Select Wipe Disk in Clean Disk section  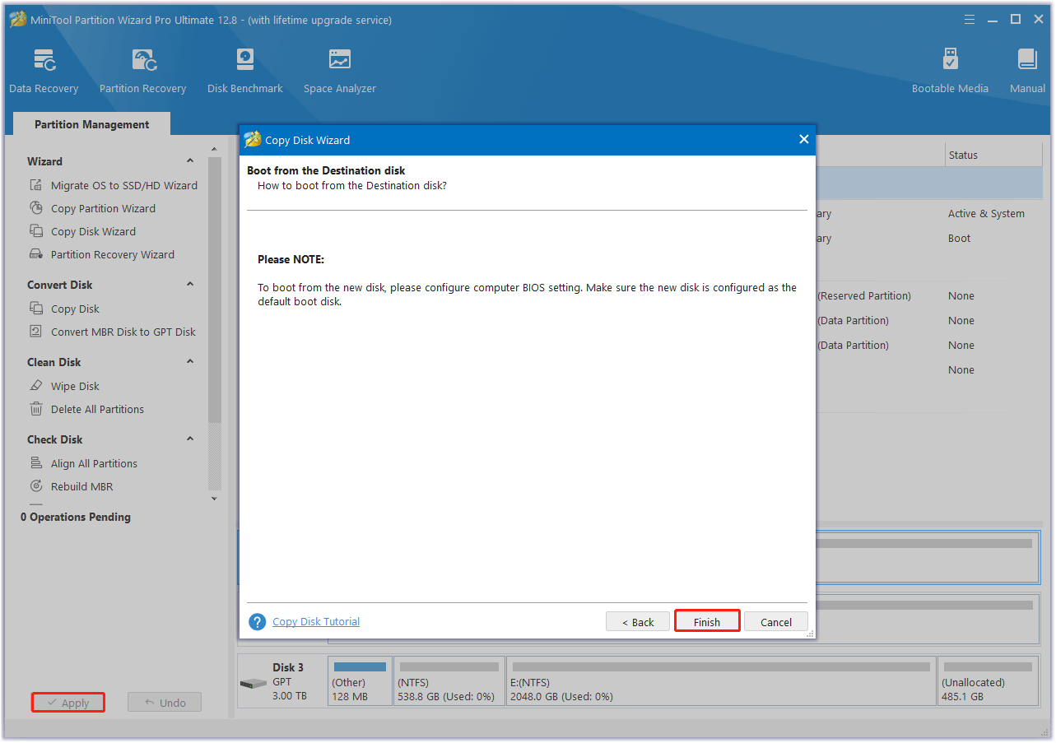75,386
